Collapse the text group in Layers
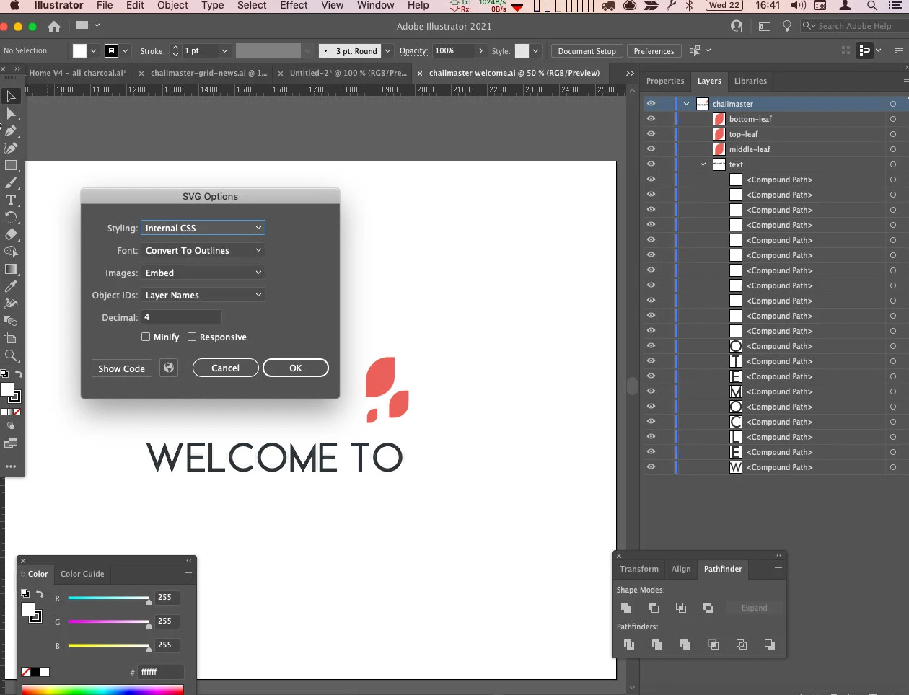The image size is (909, 695). pos(703,164)
